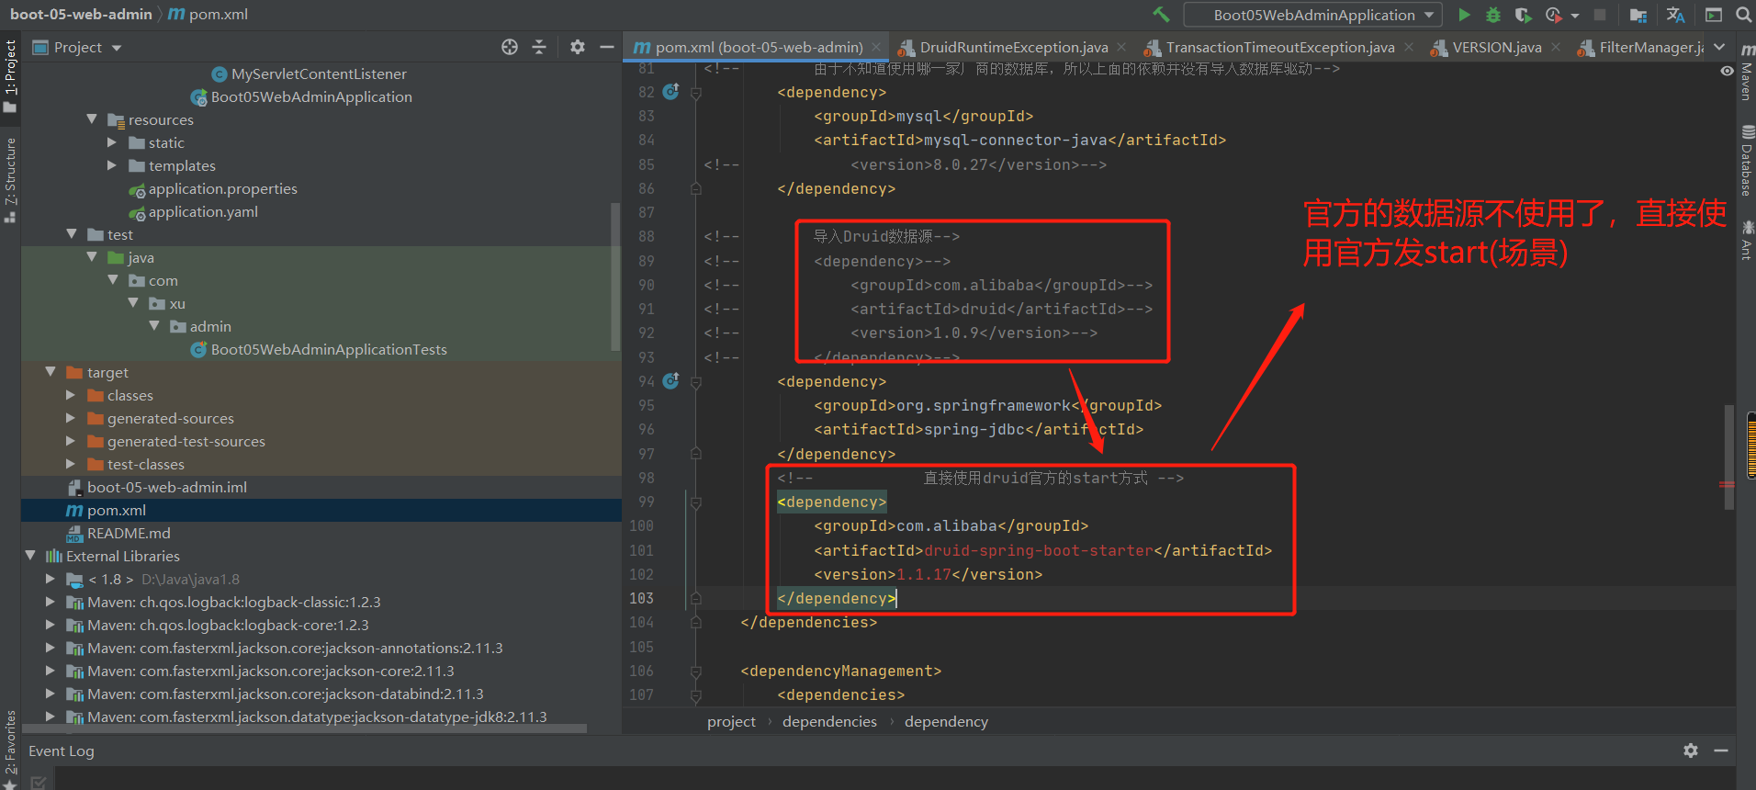Click the Project tree horizontal scrollbar
This screenshot has height=790, width=1756.
point(304,728)
